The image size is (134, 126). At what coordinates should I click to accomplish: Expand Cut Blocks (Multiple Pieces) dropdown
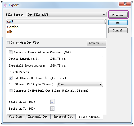80,84
